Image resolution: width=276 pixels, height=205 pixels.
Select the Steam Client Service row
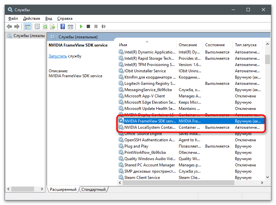click(x=191, y=178)
